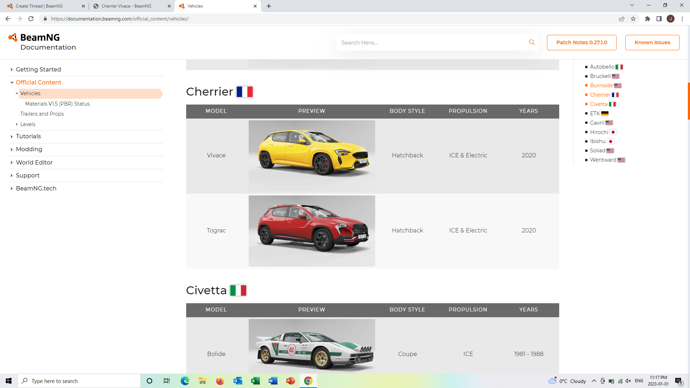Open Known Issues button
690x388 pixels.
point(652,42)
